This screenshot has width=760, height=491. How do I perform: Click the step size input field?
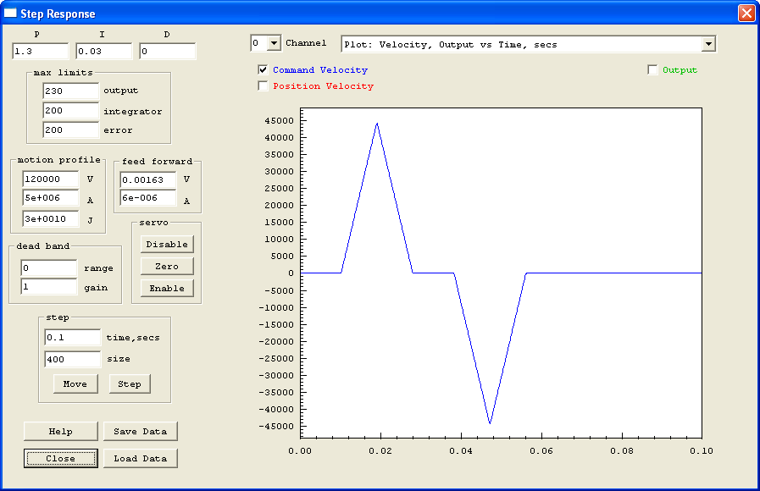72,359
